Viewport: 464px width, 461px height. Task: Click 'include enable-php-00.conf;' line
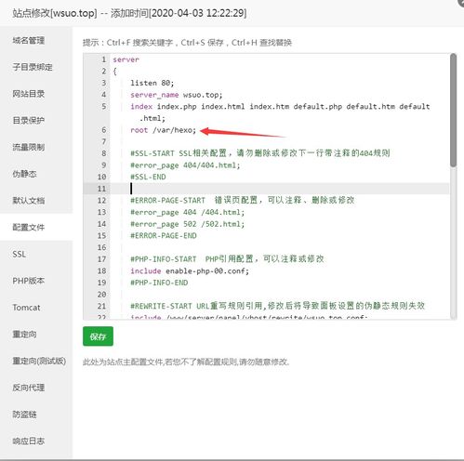click(x=190, y=271)
